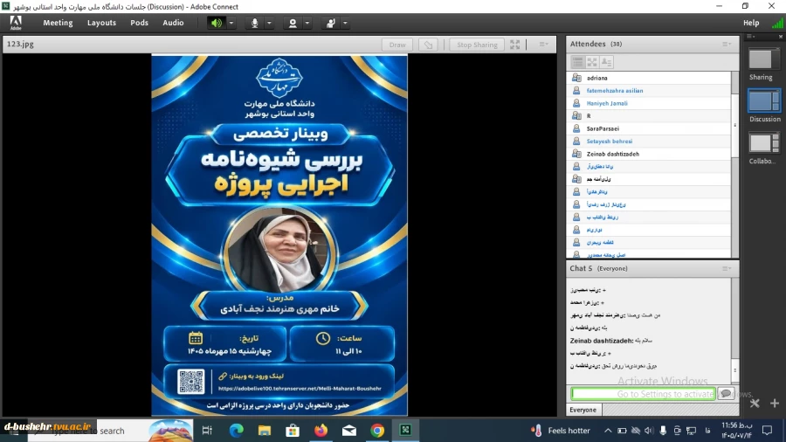Image resolution: width=786 pixels, height=442 pixels.
Task: Toggle the microphone button in the toolbar
Action: (255, 23)
